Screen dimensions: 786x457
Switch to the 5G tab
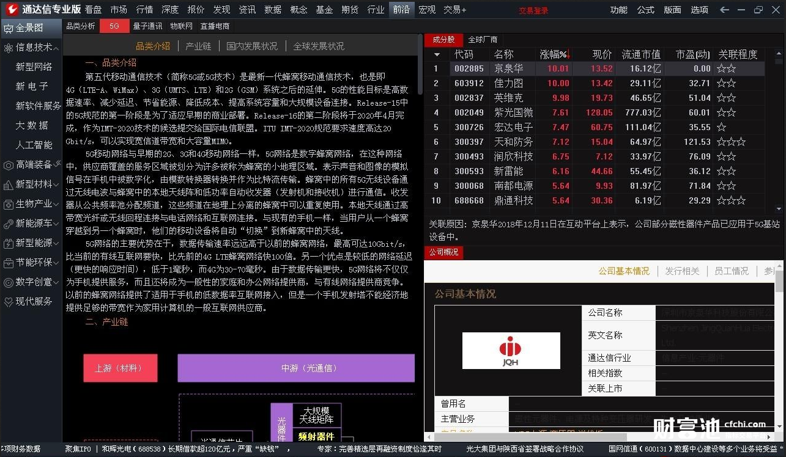pos(114,26)
